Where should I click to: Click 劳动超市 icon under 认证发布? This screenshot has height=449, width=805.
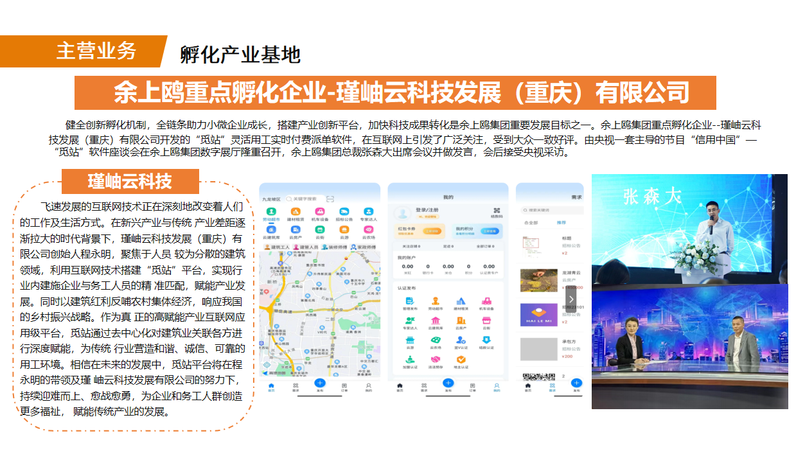coord(436,301)
